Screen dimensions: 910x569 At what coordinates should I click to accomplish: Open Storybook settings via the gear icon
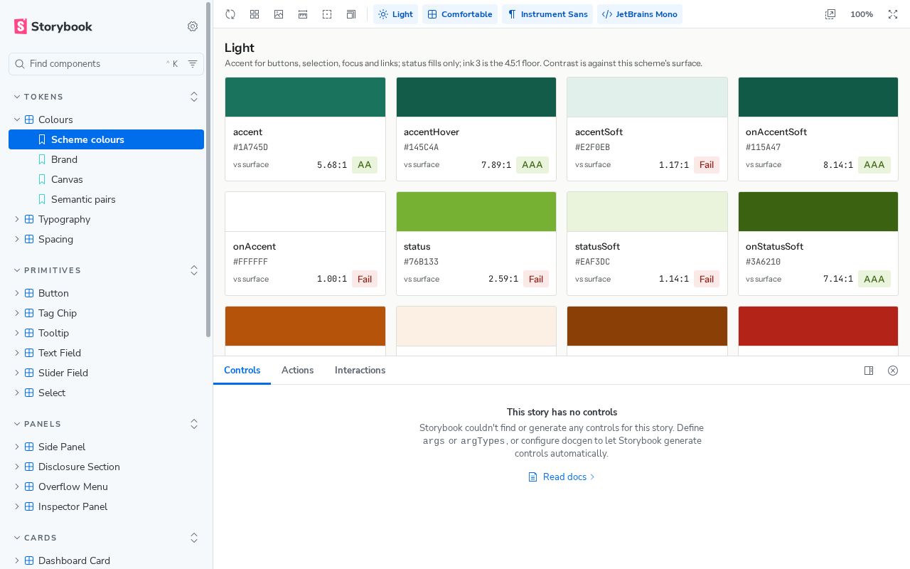click(x=193, y=26)
